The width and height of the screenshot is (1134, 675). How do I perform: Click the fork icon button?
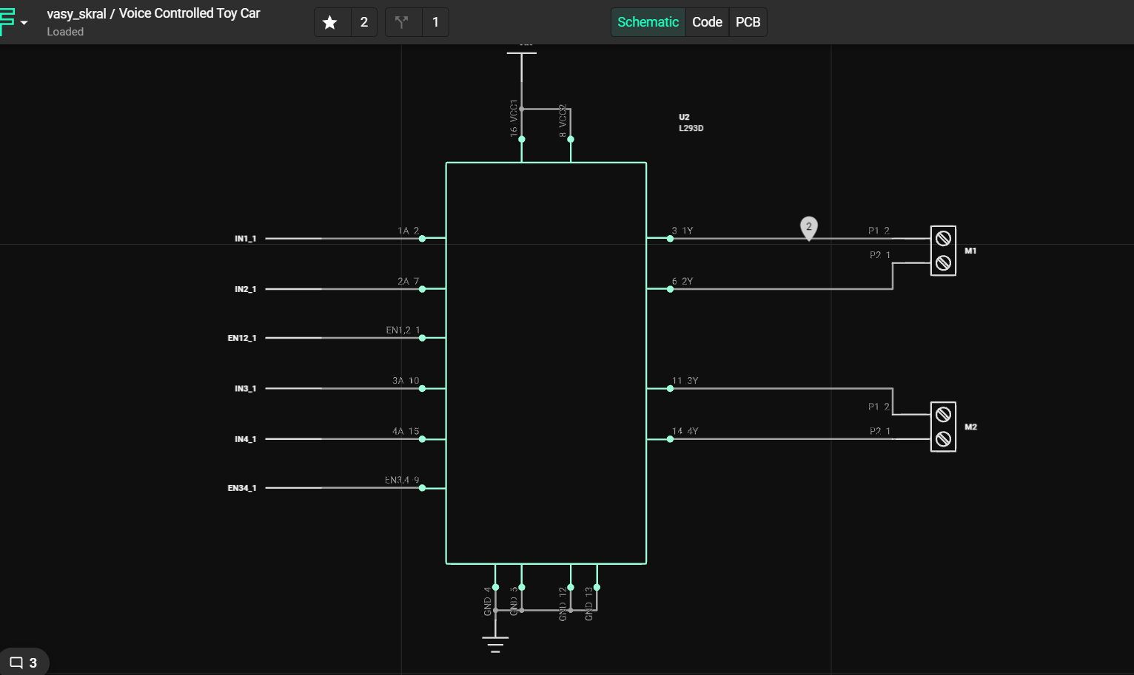[x=402, y=22]
